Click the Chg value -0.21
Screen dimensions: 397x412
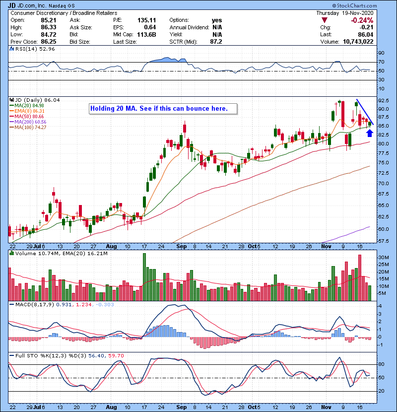[x=366, y=27]
